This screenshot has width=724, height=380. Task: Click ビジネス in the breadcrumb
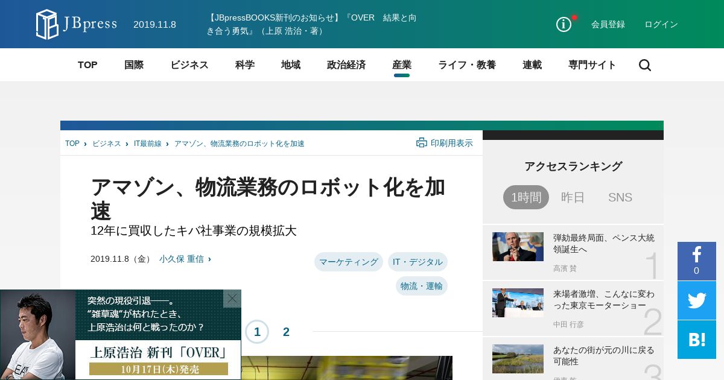[107, 144]
